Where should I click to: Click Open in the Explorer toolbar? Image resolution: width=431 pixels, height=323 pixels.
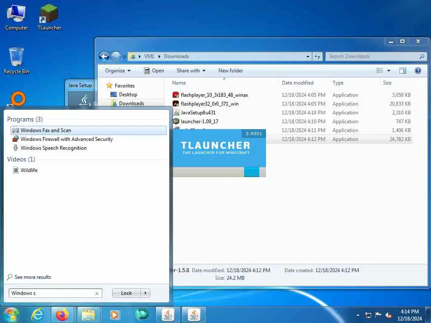click(154, 71)
